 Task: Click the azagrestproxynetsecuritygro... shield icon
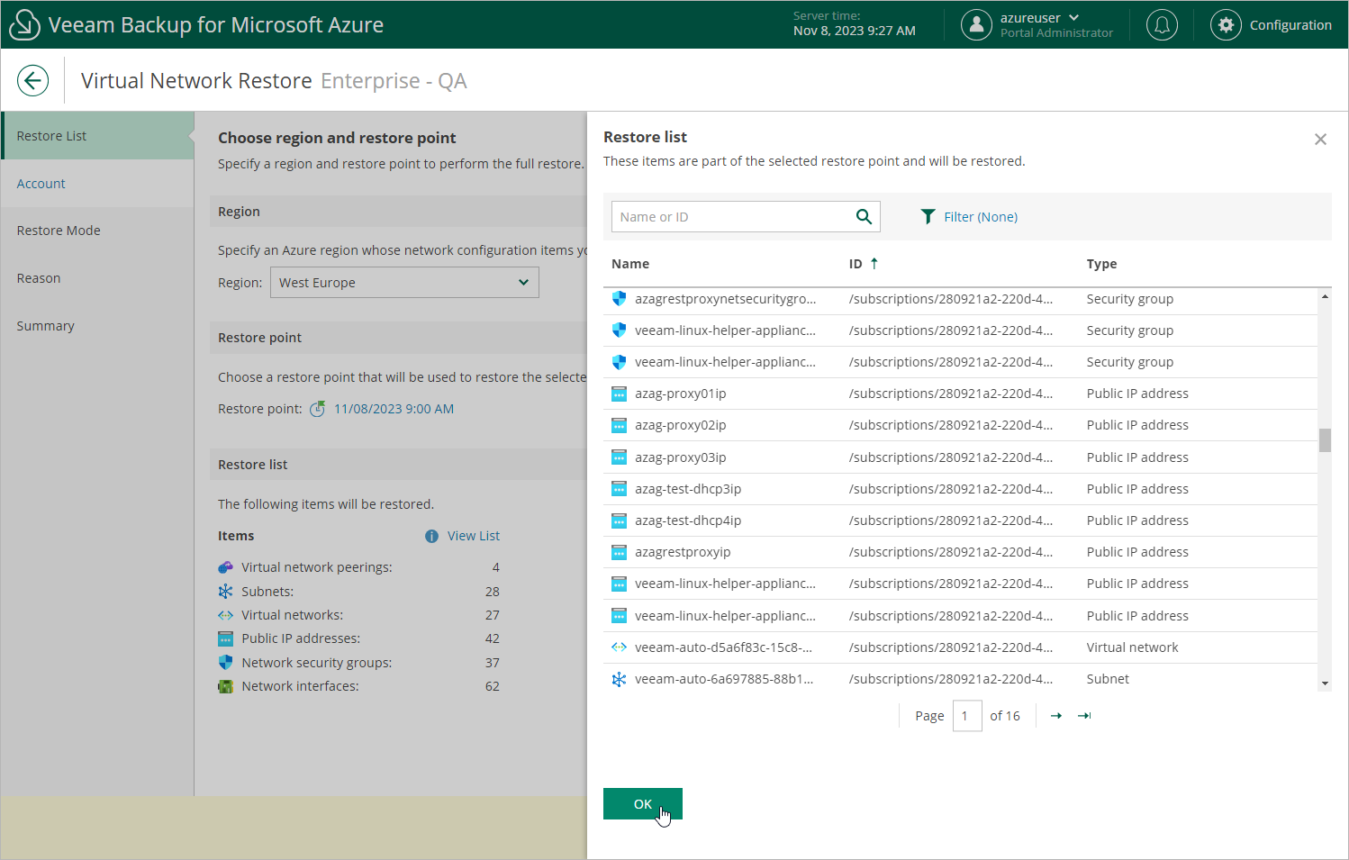click(x=619, y=299)
